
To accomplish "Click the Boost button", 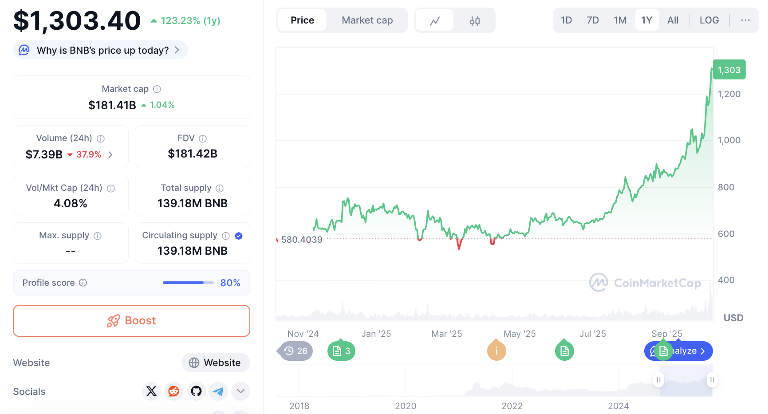I will 131,320.
